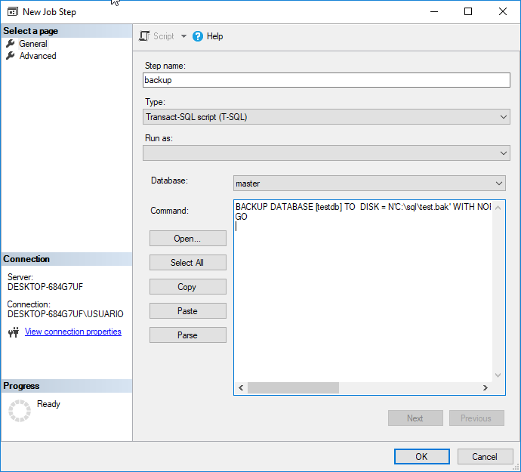The width and height of the screenshot is (521, 472).
Task: Click the GO line in the command
Action: pos(241,217)
